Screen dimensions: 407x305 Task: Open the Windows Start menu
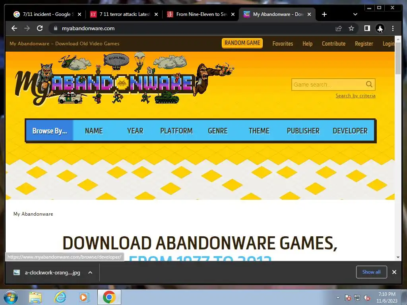11,297
